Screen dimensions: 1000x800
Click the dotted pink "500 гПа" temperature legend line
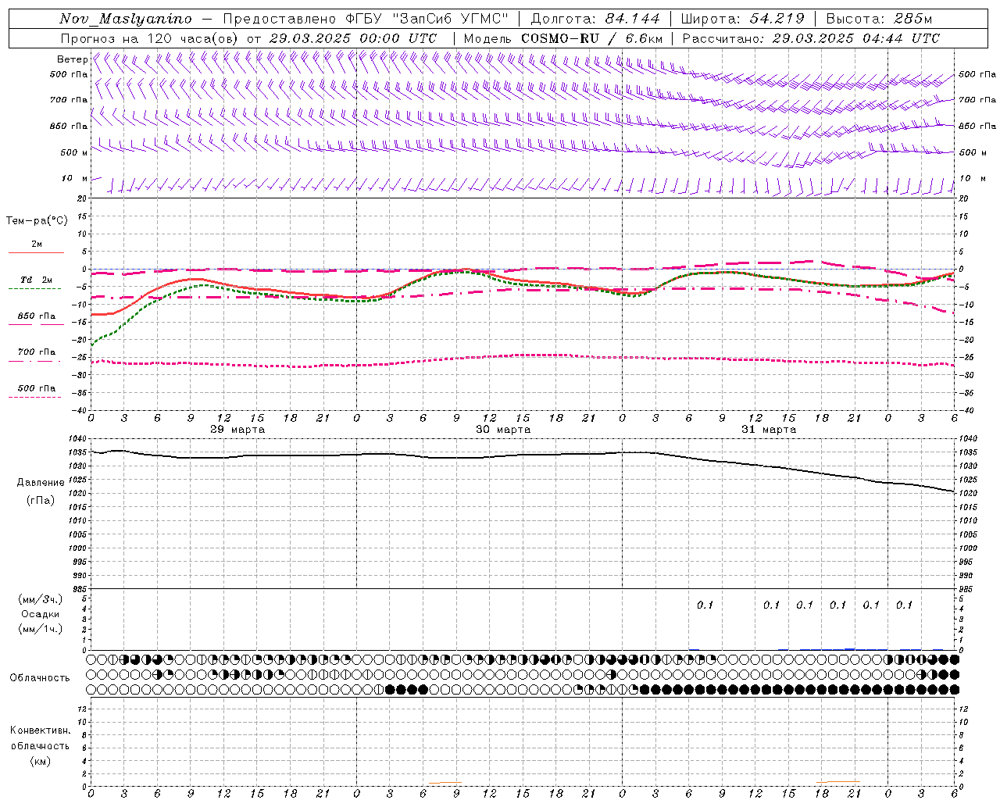click(34, 397)
